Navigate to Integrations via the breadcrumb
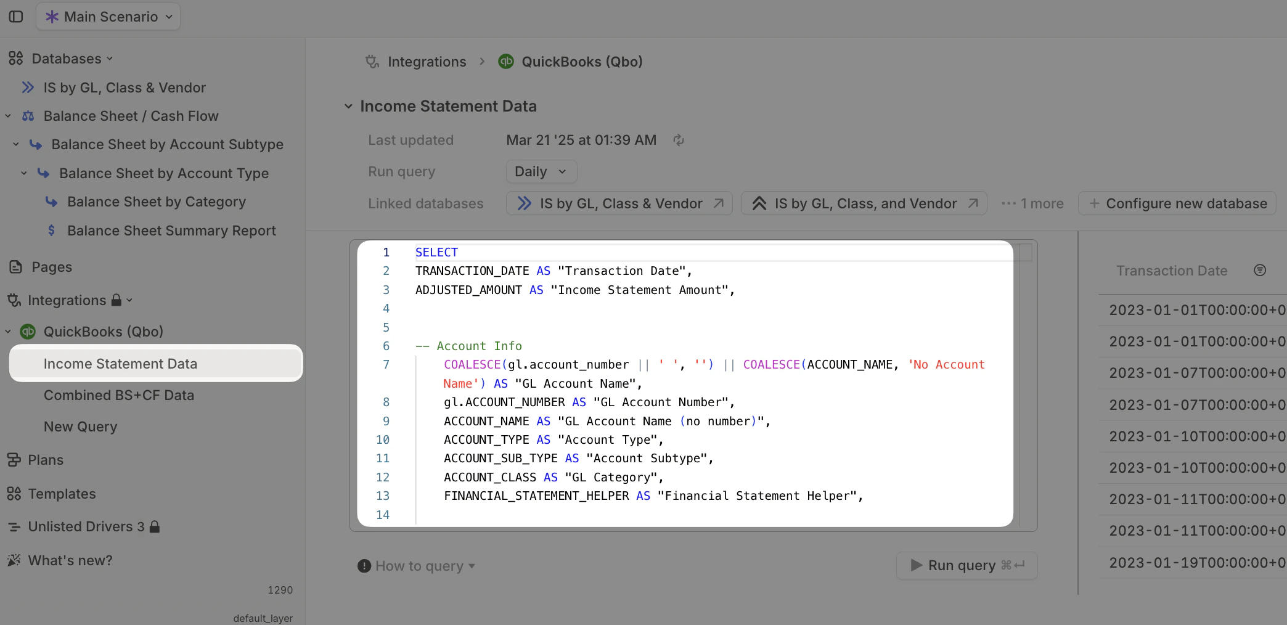Viewport: 1287px width, 625px height. coord(427,62)
